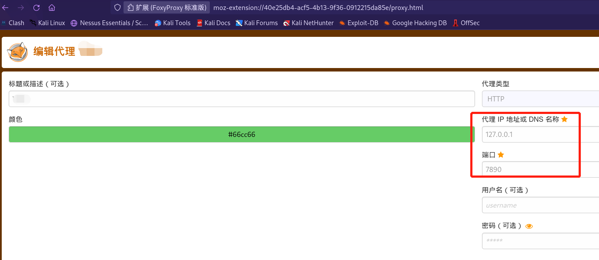The image size is (599, 260).
Task: Click the proxy IP address field
Action: (540, 134)
